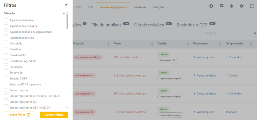This screenshot has height=120, width=257.
Task: Click the search magnifier icon
Action: (255, 33)
